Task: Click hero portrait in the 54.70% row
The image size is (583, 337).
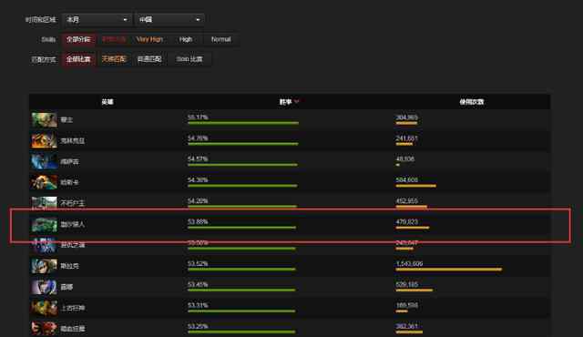Action: [x=45, y=141]
